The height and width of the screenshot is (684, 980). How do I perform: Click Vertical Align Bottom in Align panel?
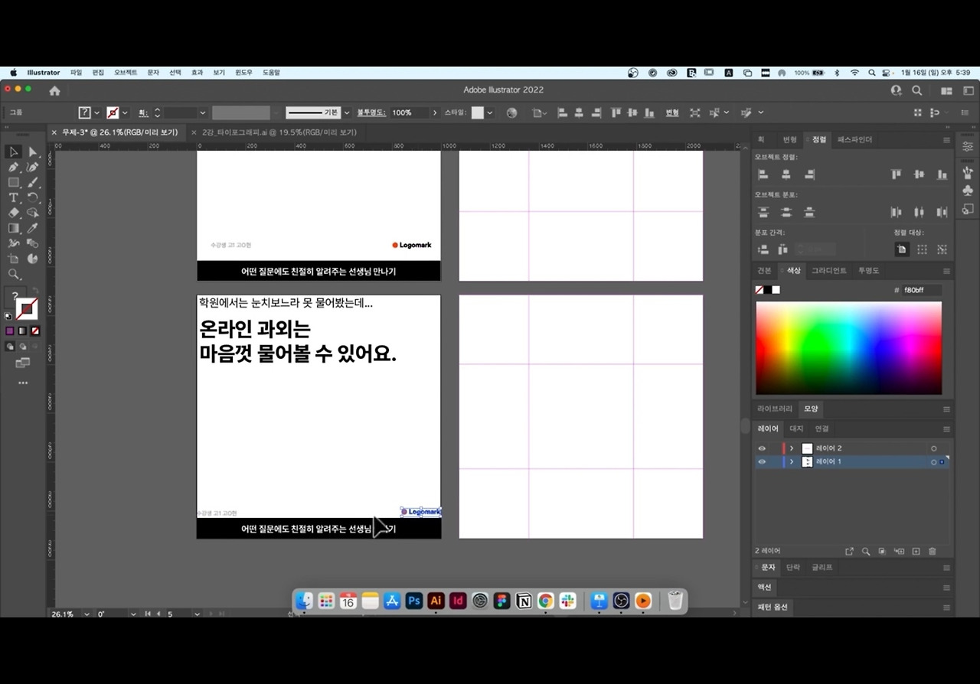coord(942,174)
